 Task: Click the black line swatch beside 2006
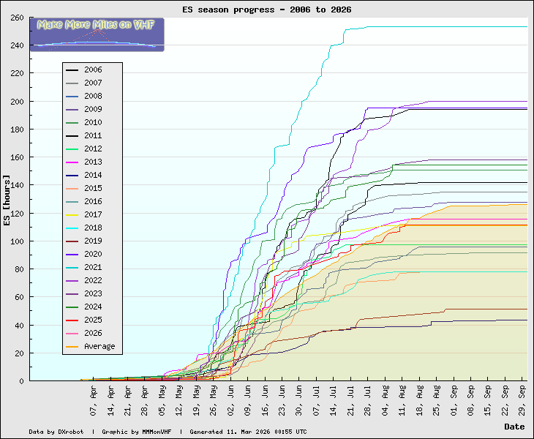point(72,70)
